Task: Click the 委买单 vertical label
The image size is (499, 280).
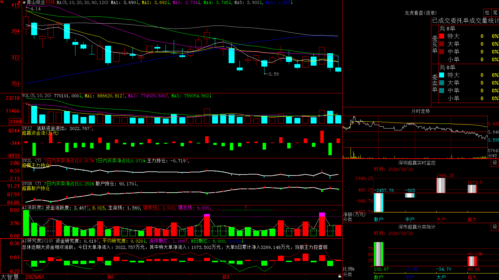Action: click(x=435, y=44)
